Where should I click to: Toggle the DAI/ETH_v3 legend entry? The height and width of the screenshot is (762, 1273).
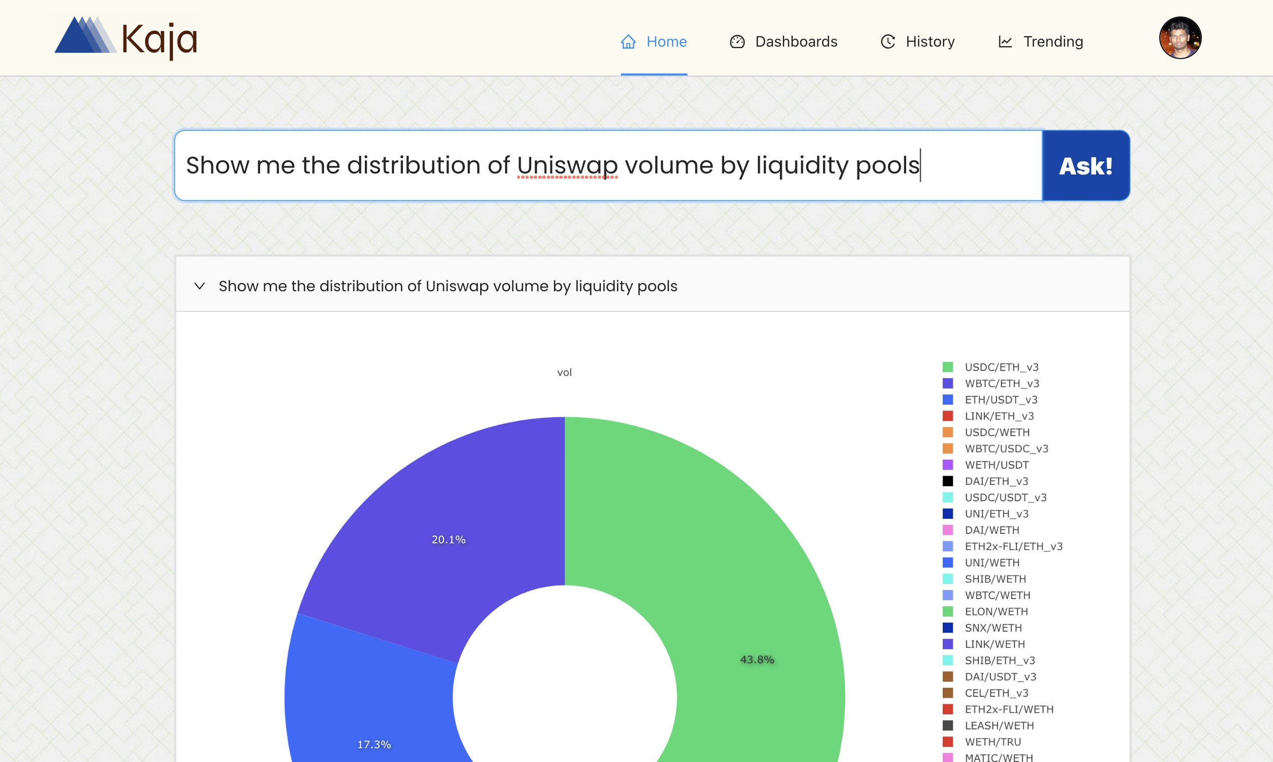pyautogui.click(x=985, y=481)
